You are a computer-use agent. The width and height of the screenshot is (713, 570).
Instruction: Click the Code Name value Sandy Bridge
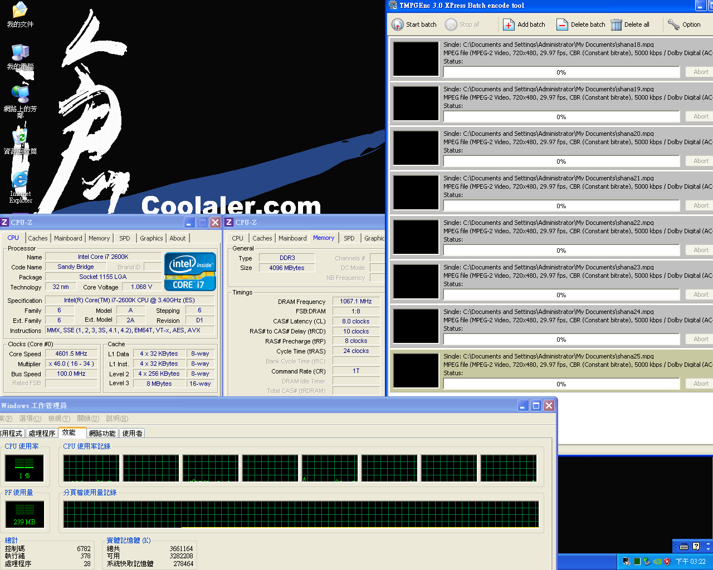click(x=76, y=267)
